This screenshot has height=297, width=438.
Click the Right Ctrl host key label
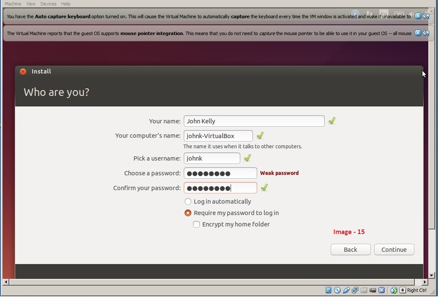(x=417, y=290)
